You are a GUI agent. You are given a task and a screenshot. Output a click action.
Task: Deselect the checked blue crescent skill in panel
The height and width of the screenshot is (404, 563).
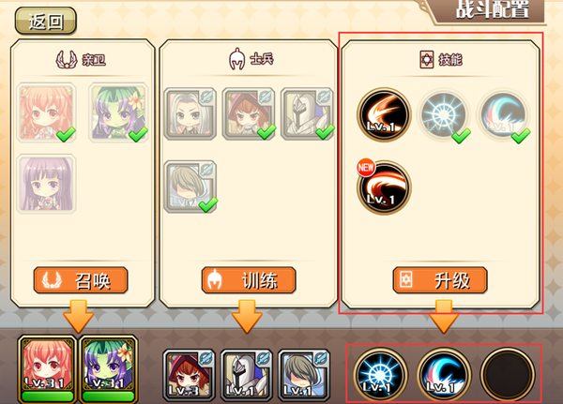(x=503, y=115)
